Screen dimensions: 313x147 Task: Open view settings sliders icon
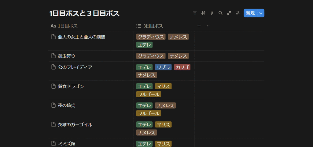pos(238,13)
